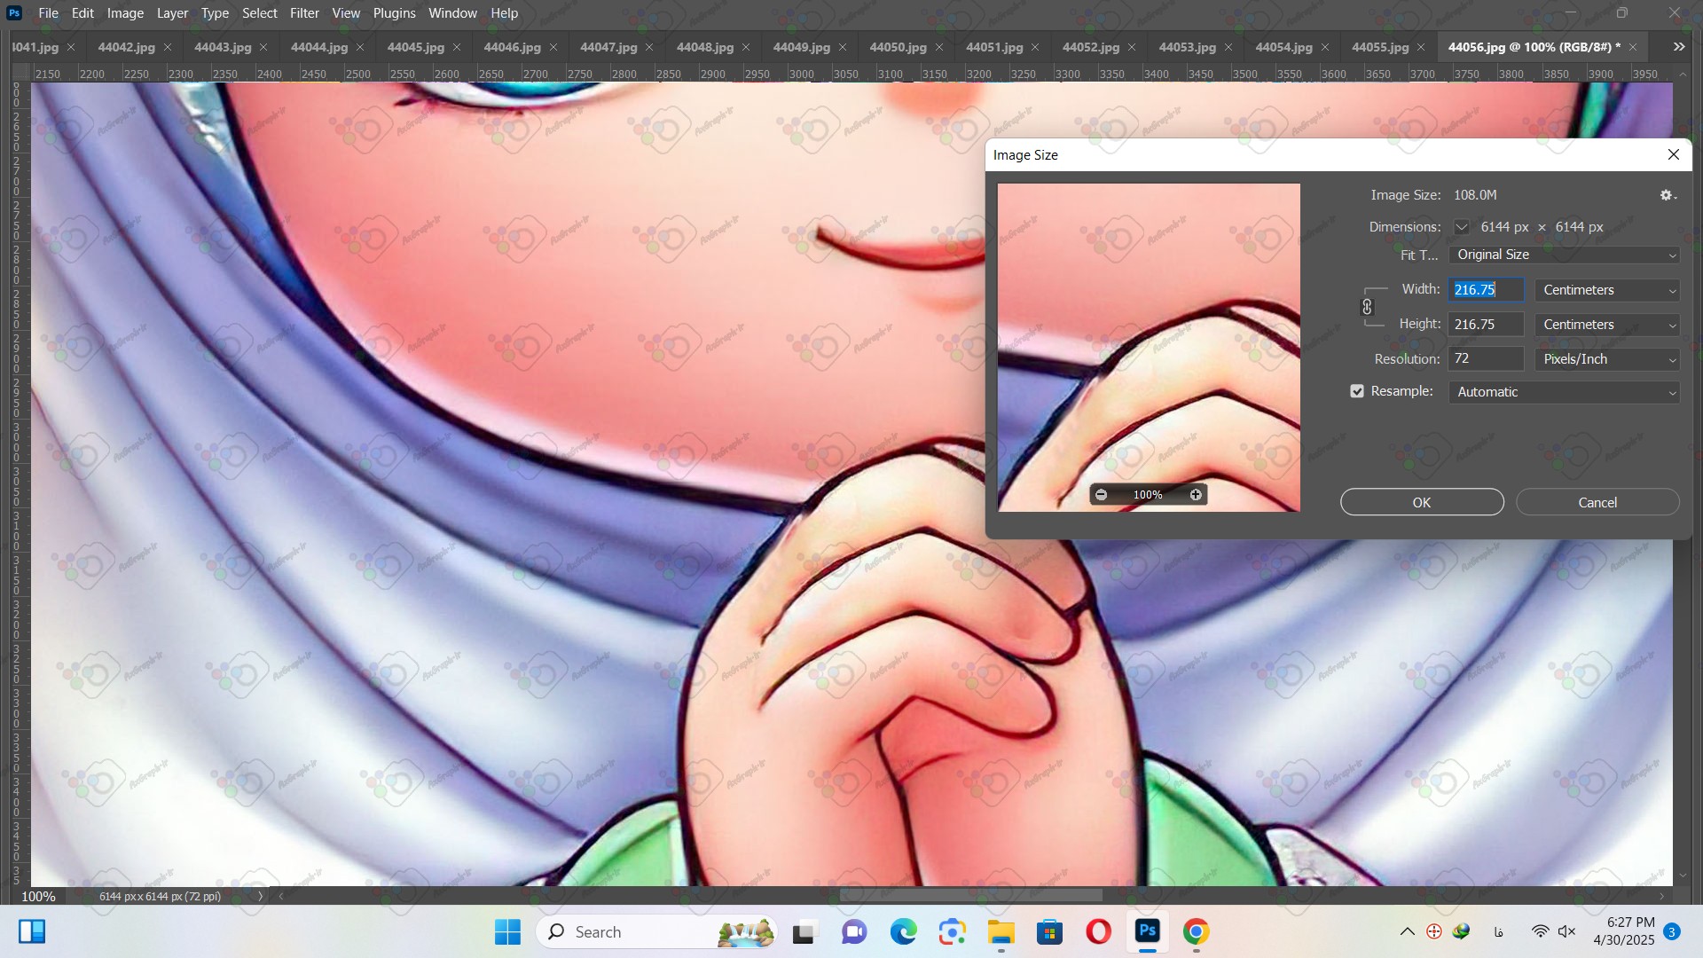Open the Height unit Centimeters dropdown
Screen dimensions: 1703x958
tap(1607, 325)
